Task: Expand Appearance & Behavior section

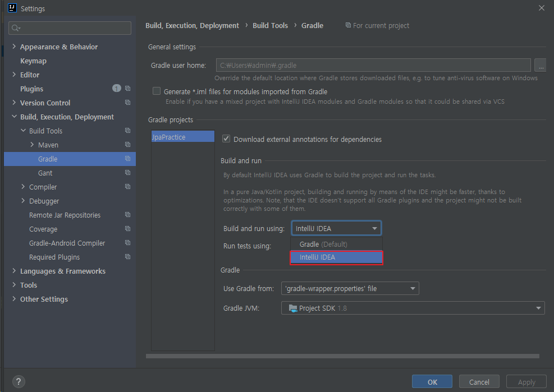Action: 14,46
